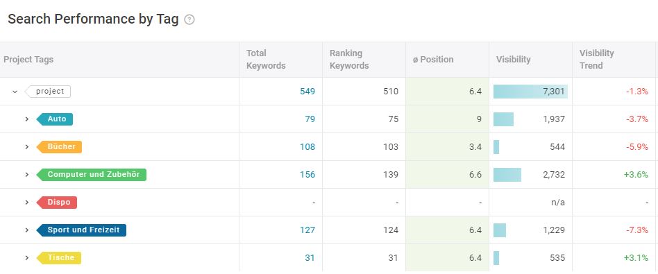The width and height of the screenshot is (658, 274).
Task: Expand the Tische tag row
Action: [27, 257]
